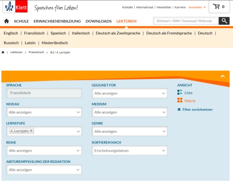The height and width of the screenshot is (182, 233).
Task: Select Niederländisch in the language bar
Action: tap(55, 43)
